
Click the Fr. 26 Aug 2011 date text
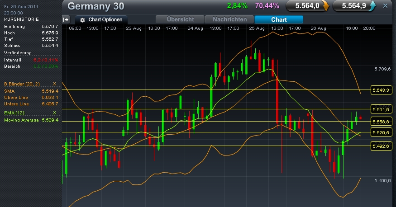pos(21,7)
